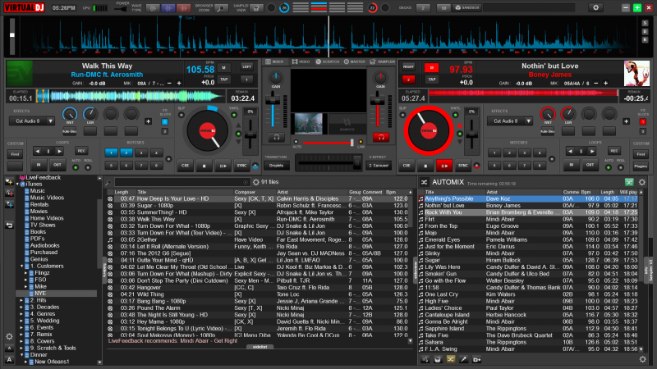Click left deck CUE button
This screenshot has height=369, width=657.
pyautogui.click(x=185, y=166)
